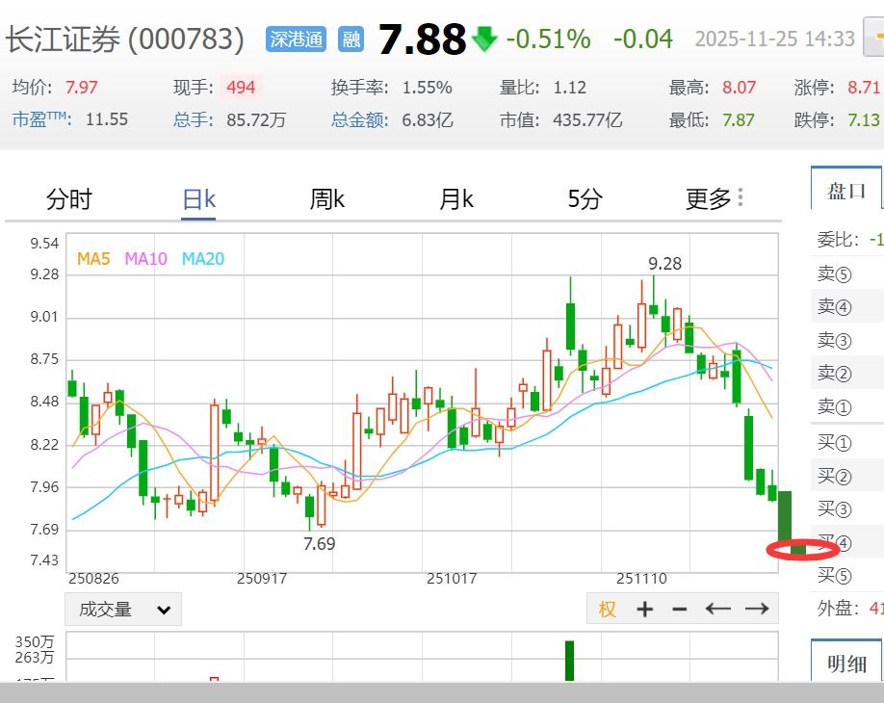Click the 市盈 value 11.55
Viewport: 884px width, 703px height.
coord(107,119)
